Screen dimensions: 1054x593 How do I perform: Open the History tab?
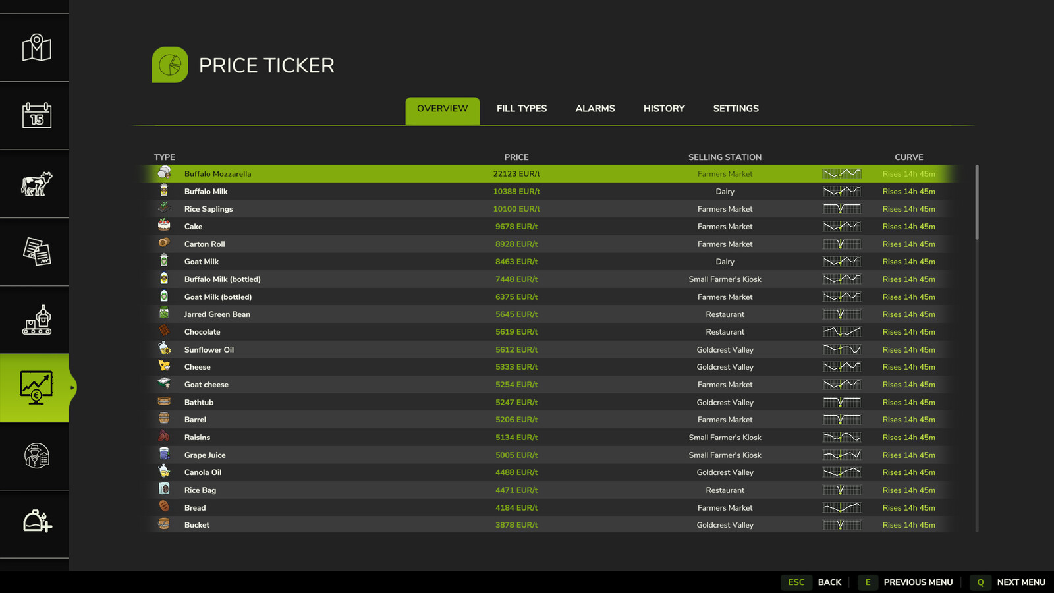click(664, 109)
